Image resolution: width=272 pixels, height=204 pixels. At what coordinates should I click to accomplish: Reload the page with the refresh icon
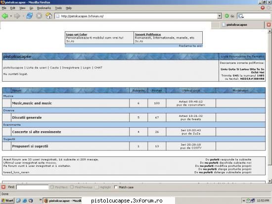(x=30, y=16)
